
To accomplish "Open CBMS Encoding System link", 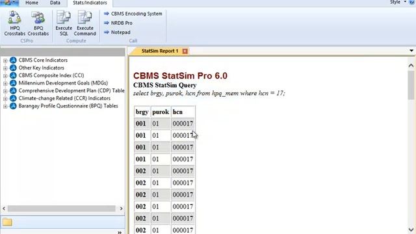I will click(133, 14).
